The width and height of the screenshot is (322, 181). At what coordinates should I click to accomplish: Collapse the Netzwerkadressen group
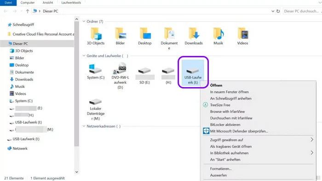[x=84, y=126]
